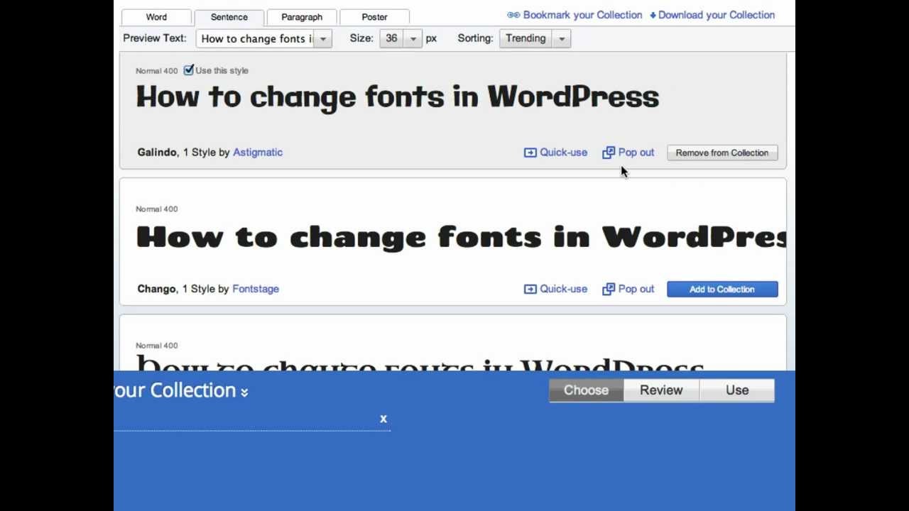
Task: Open Quick-use link for Chango font
Action: pos(563,289)
